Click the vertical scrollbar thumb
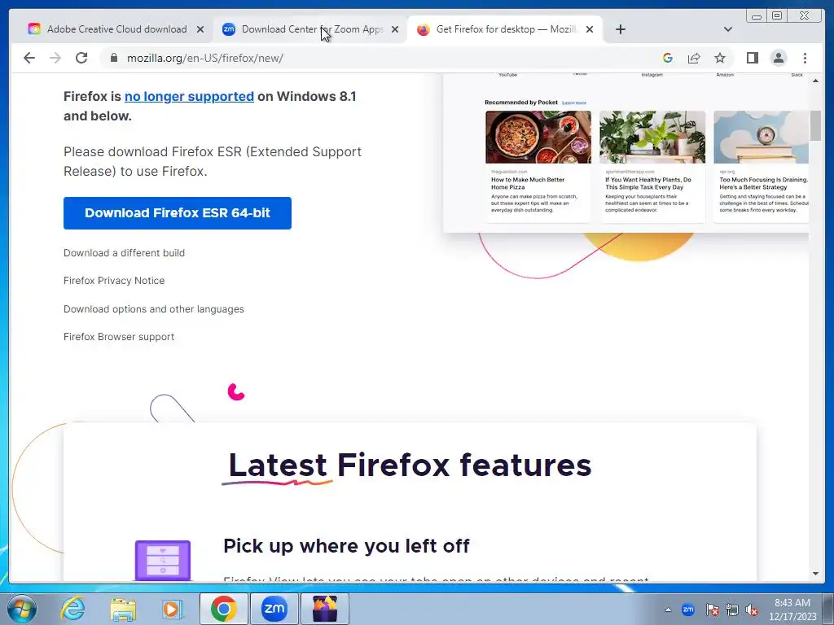 (815, 126)
